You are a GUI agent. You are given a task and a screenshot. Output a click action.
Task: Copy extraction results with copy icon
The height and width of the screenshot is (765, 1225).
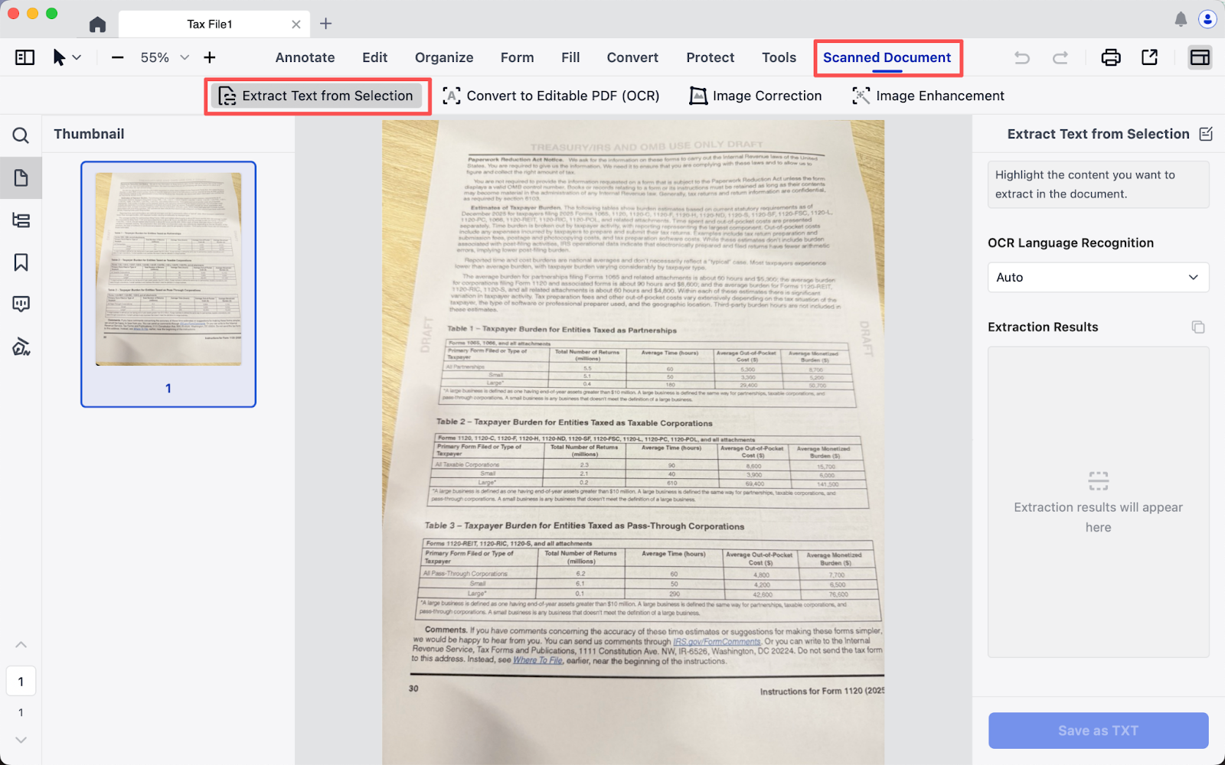(x=1198, y=327)
